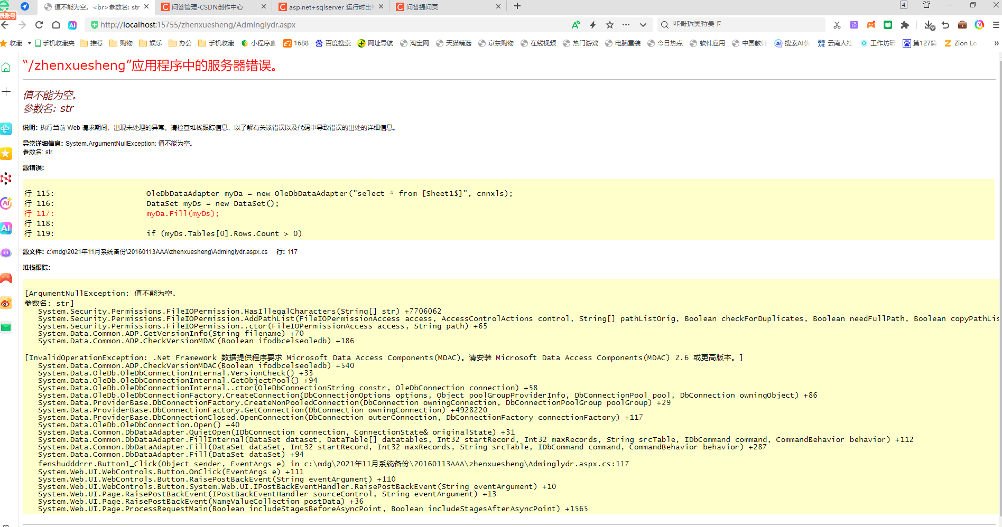Open the 推荐 bookmark folder

click(92, 43)
